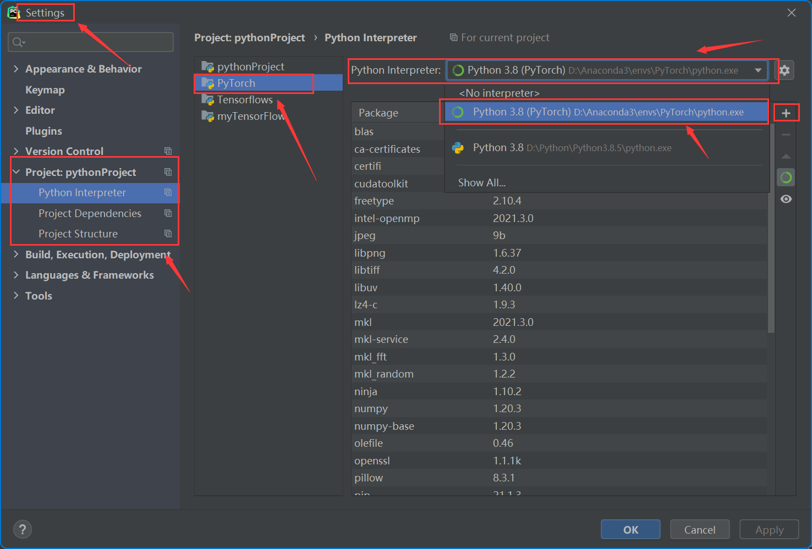
Task: Select Project Dependencies in sidebar
Action: click(90, 213)
